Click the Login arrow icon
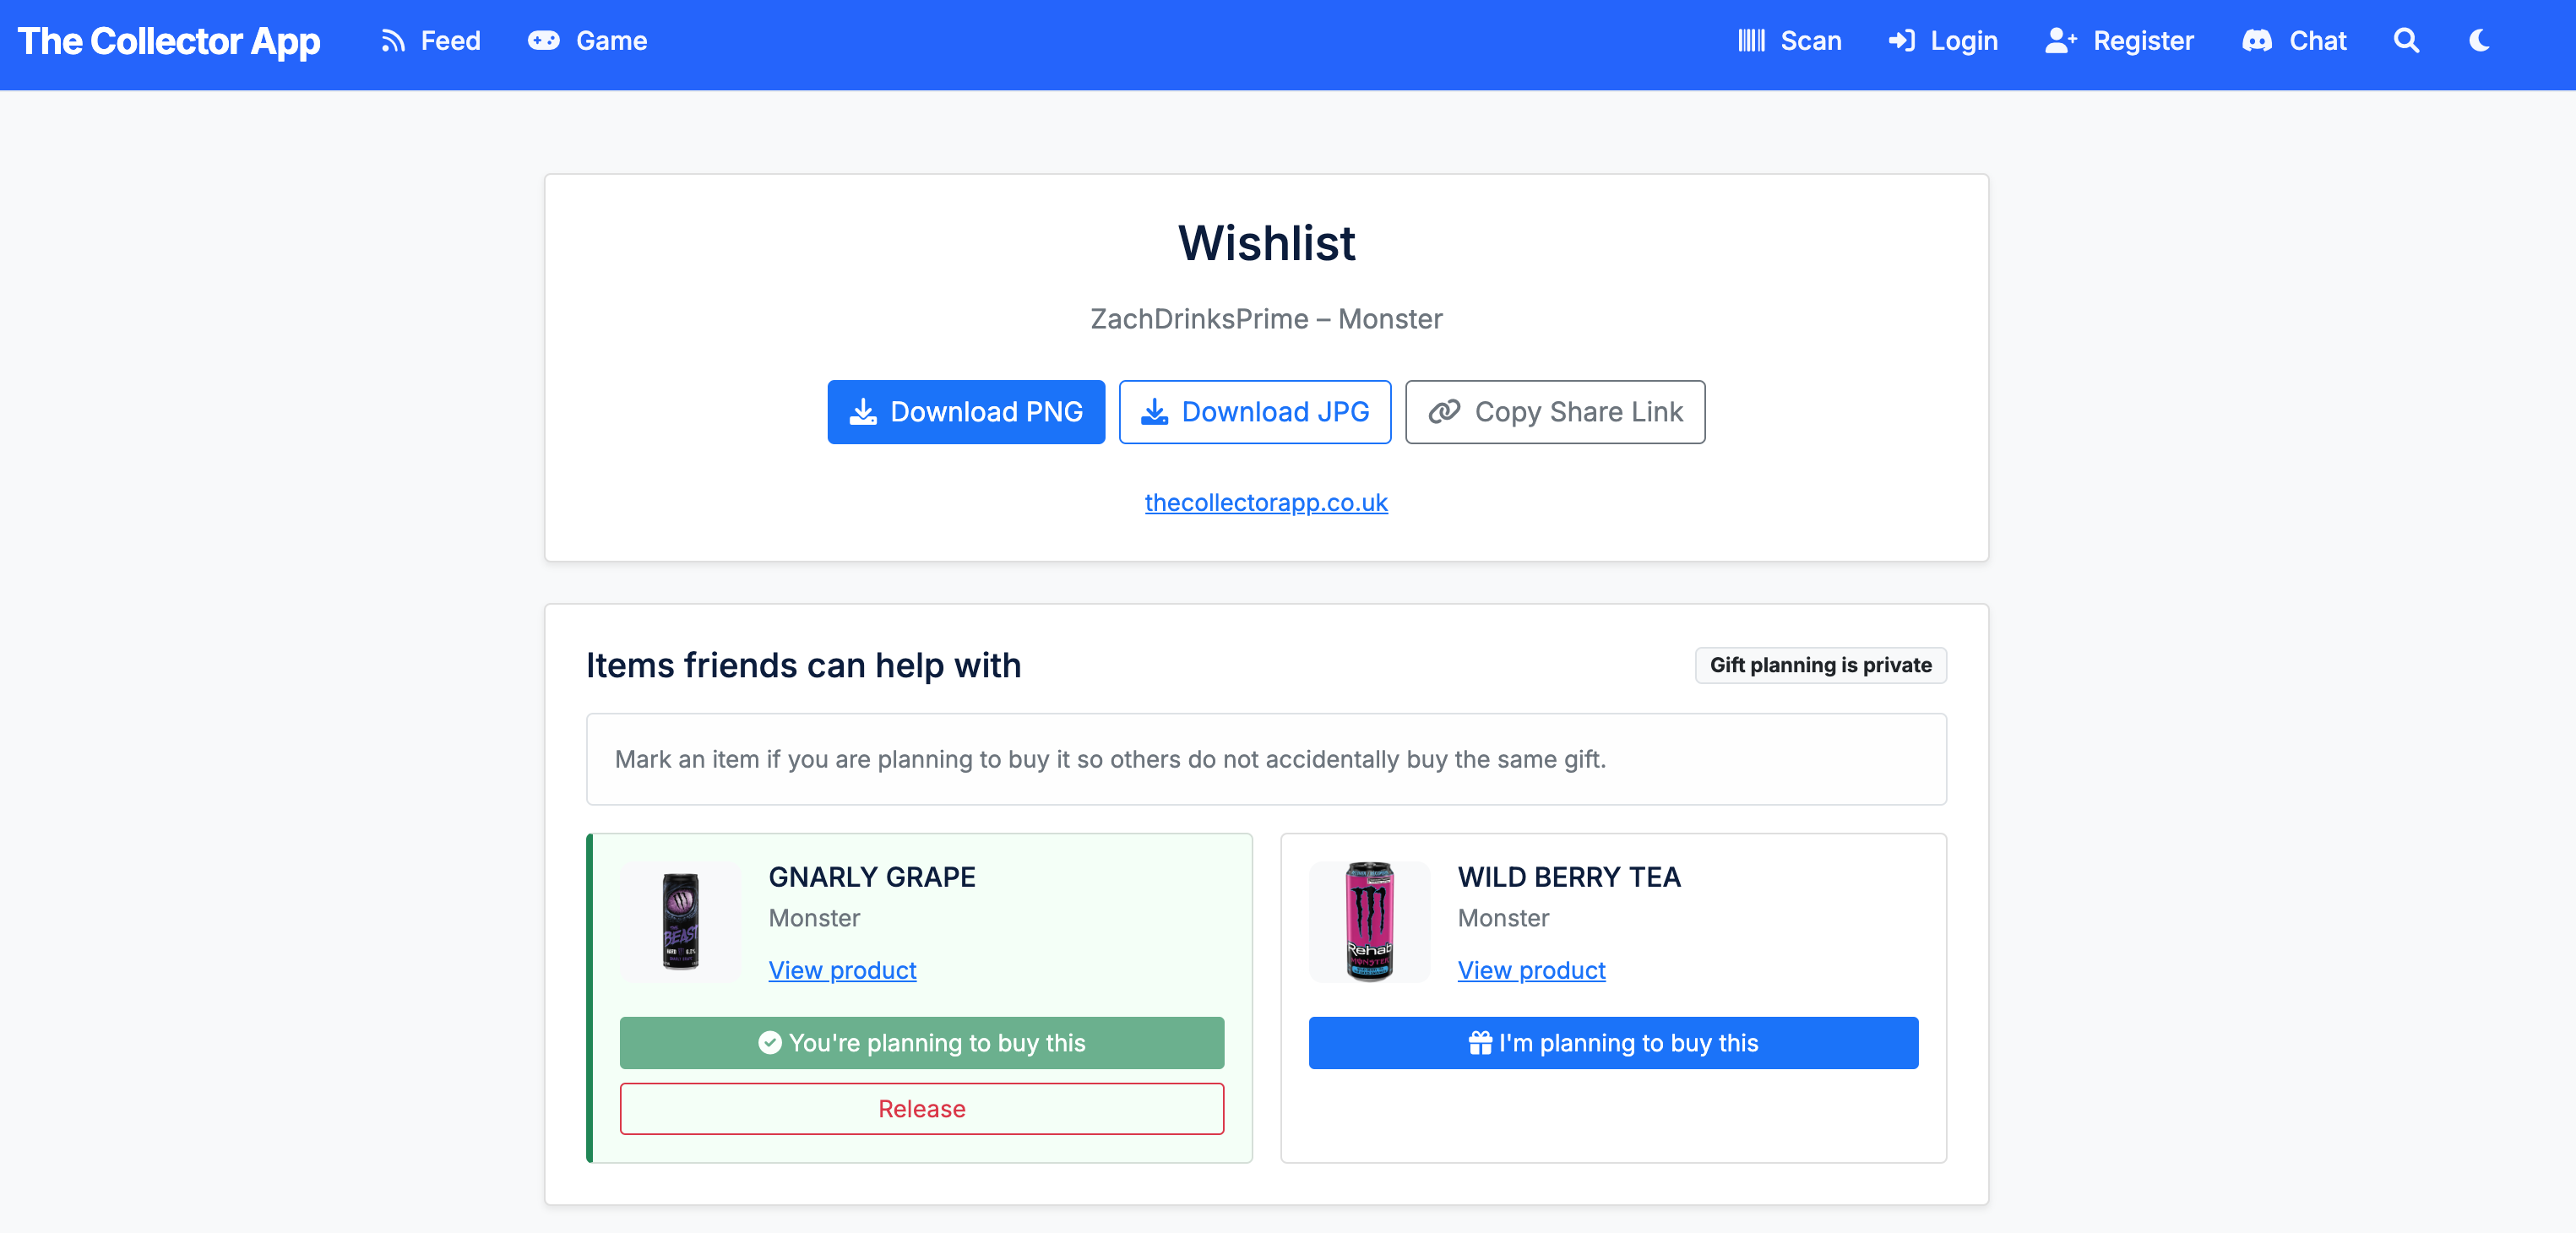This screenshot has width=2576, height=1233. point(1903,41)
